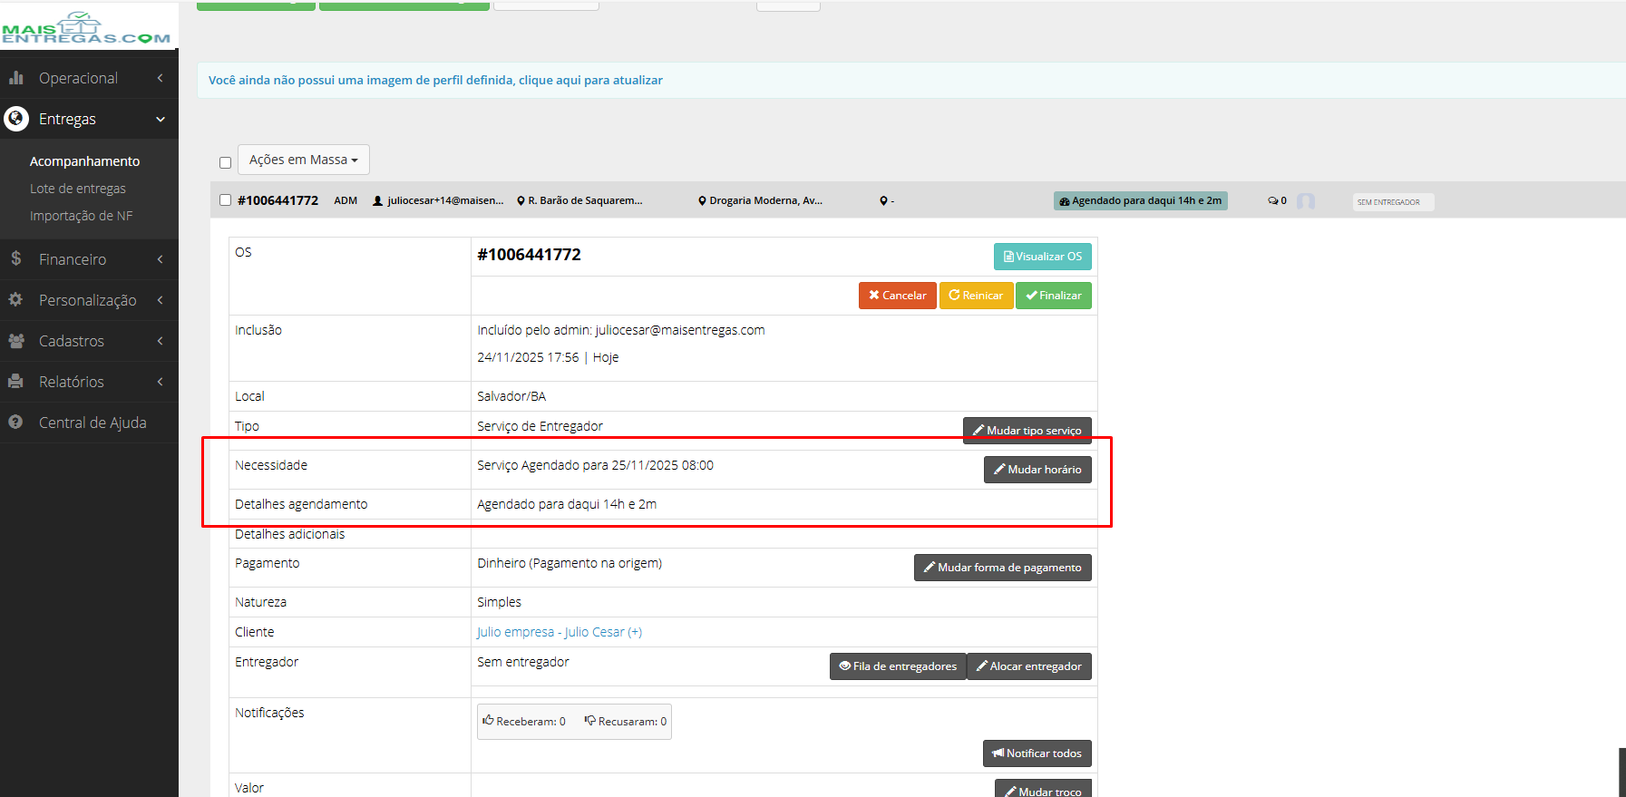The width and height of the screenshot is (1626, 797).
Task: Click the courier avatar placeholder icon
Action: click(1305, 201)
